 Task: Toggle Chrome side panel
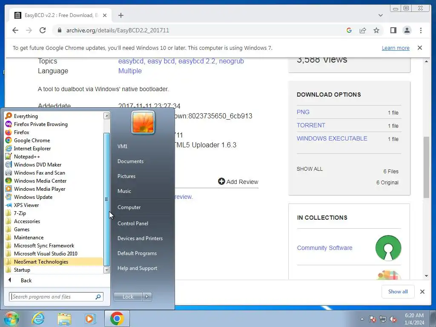(393, 30)
